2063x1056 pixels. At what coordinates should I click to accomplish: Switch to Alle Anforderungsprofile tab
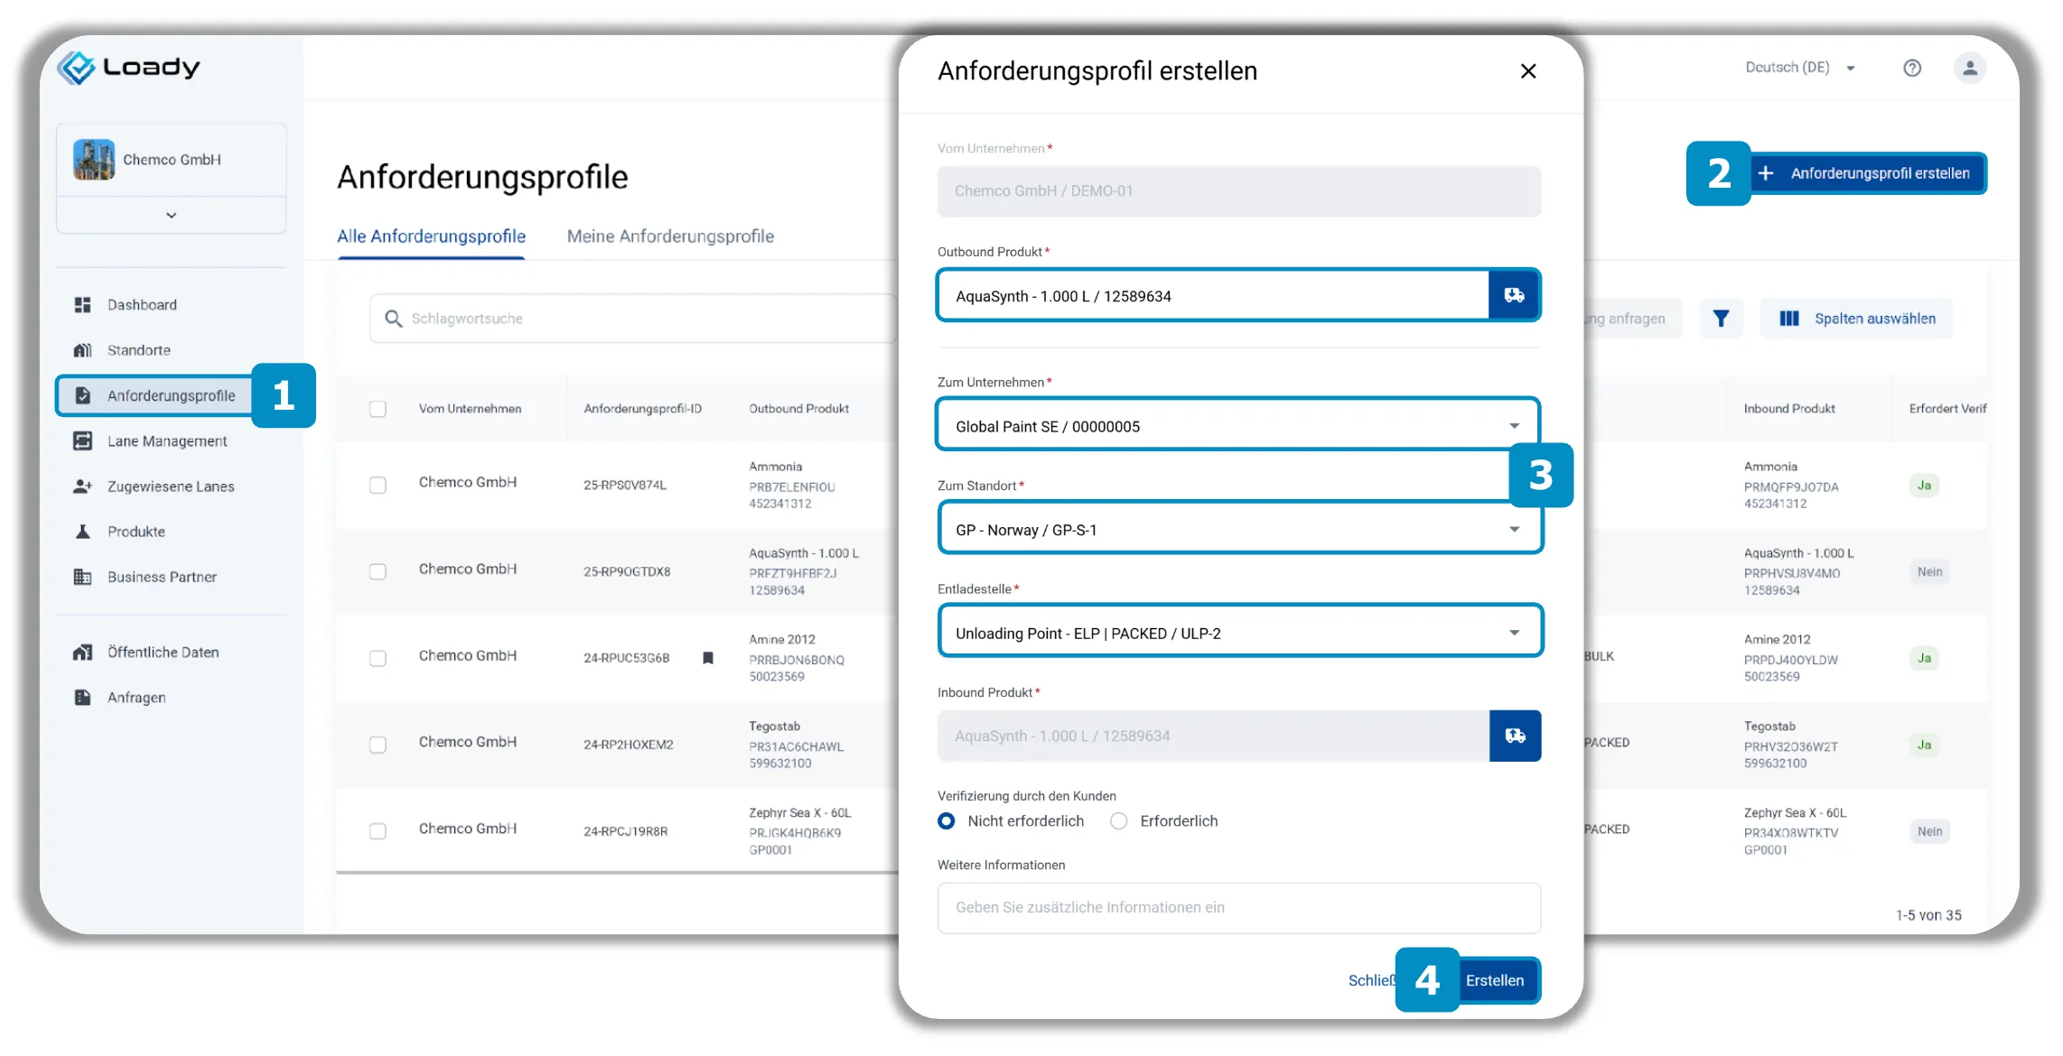click(x=431, y=236)
